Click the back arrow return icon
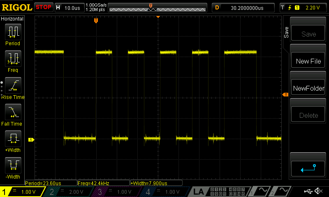This screenshot has height=197, width=329. tap(308, 168)
